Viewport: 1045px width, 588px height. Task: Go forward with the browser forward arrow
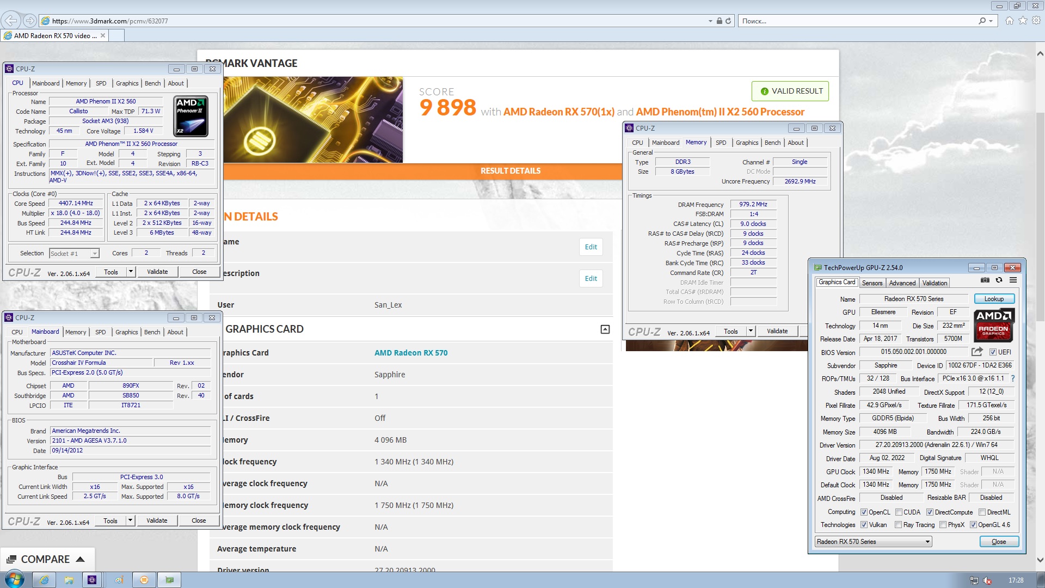tap(29, 21)
